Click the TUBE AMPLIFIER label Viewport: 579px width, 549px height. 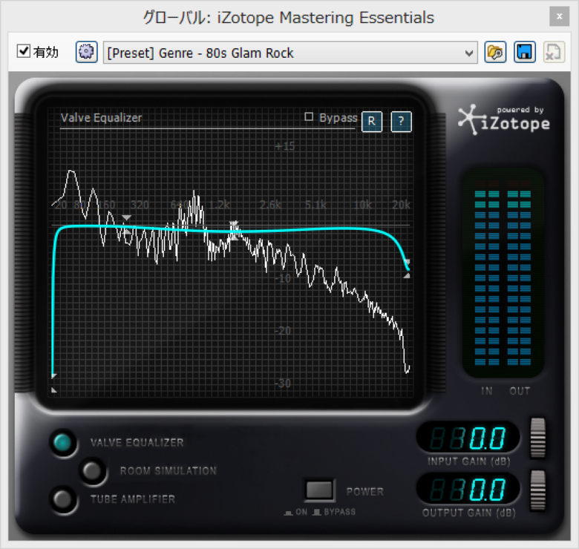click(x=133, y=499)
